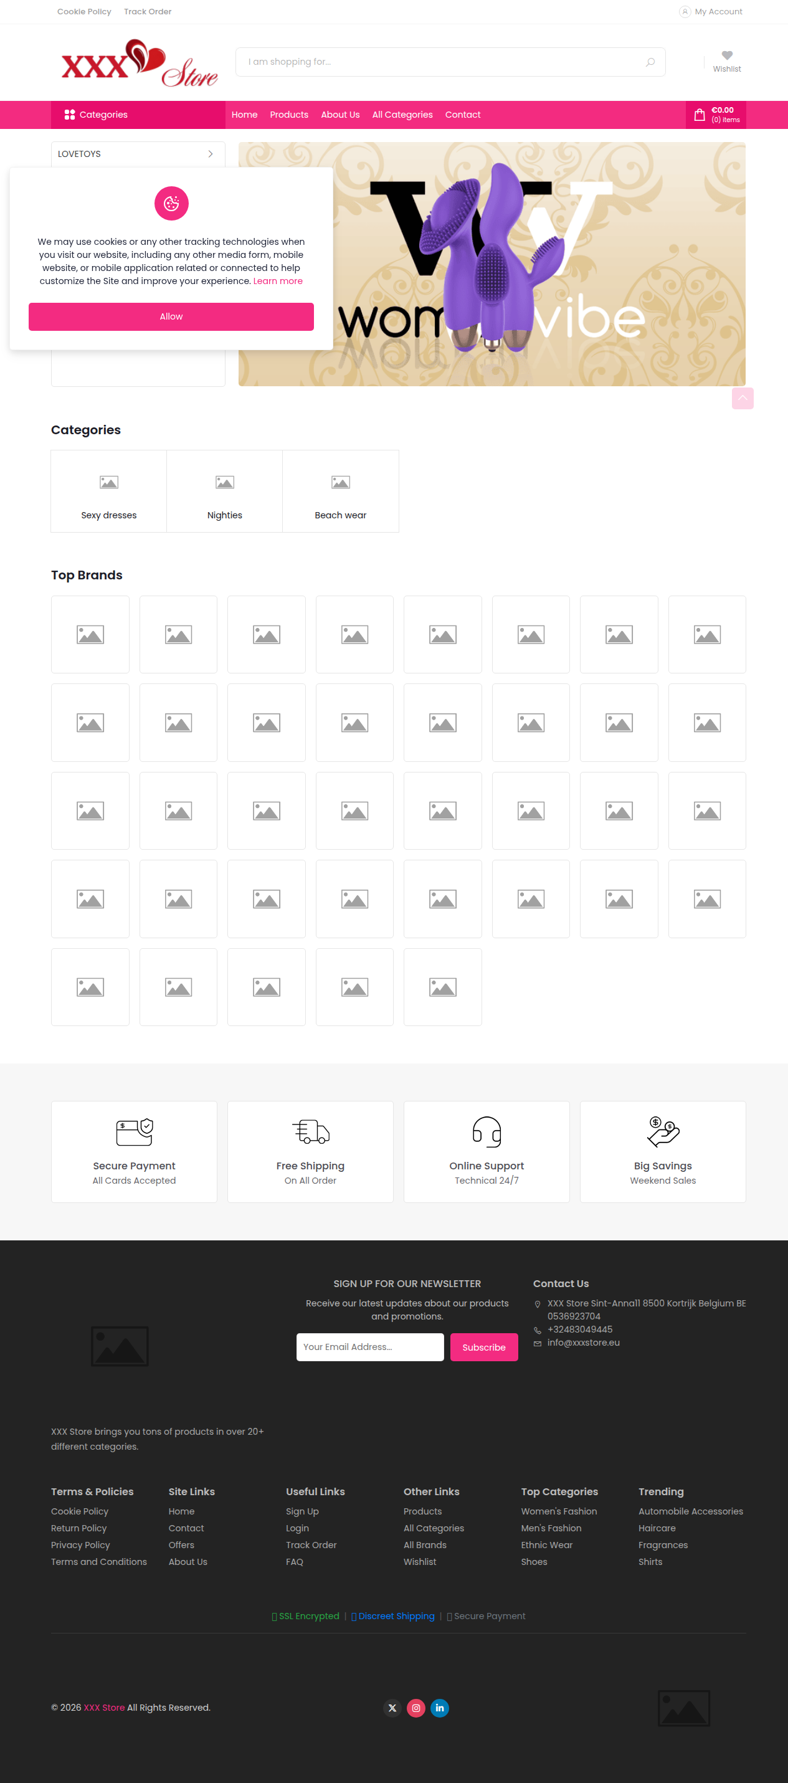Click the My Account user icon
The image size is (788, 1783).
pyautogui.click(x=685, y=12)
